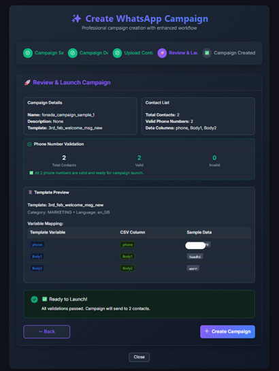Click the green Body2 CSV column tag
The height and width of the screenshot is (371, 279).
point(127,268)
